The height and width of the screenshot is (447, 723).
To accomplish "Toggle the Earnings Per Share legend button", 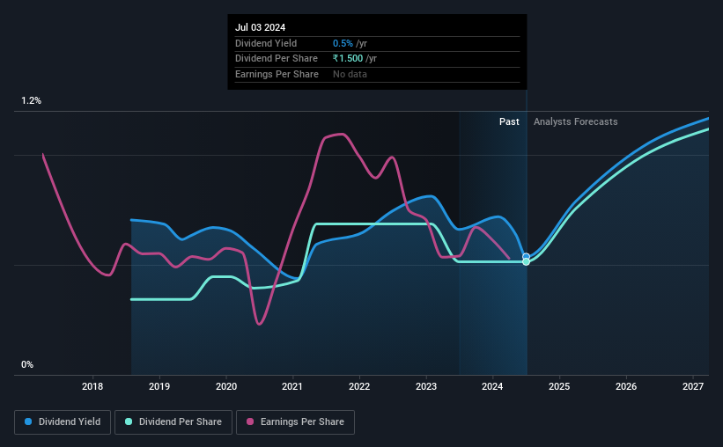I will point(295,422).
